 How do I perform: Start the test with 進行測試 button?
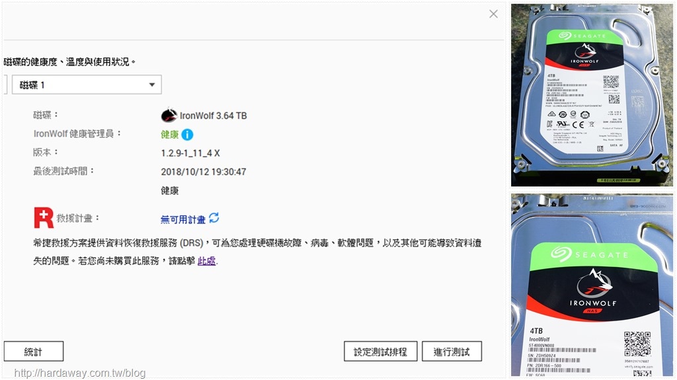(x=452, y=352)
